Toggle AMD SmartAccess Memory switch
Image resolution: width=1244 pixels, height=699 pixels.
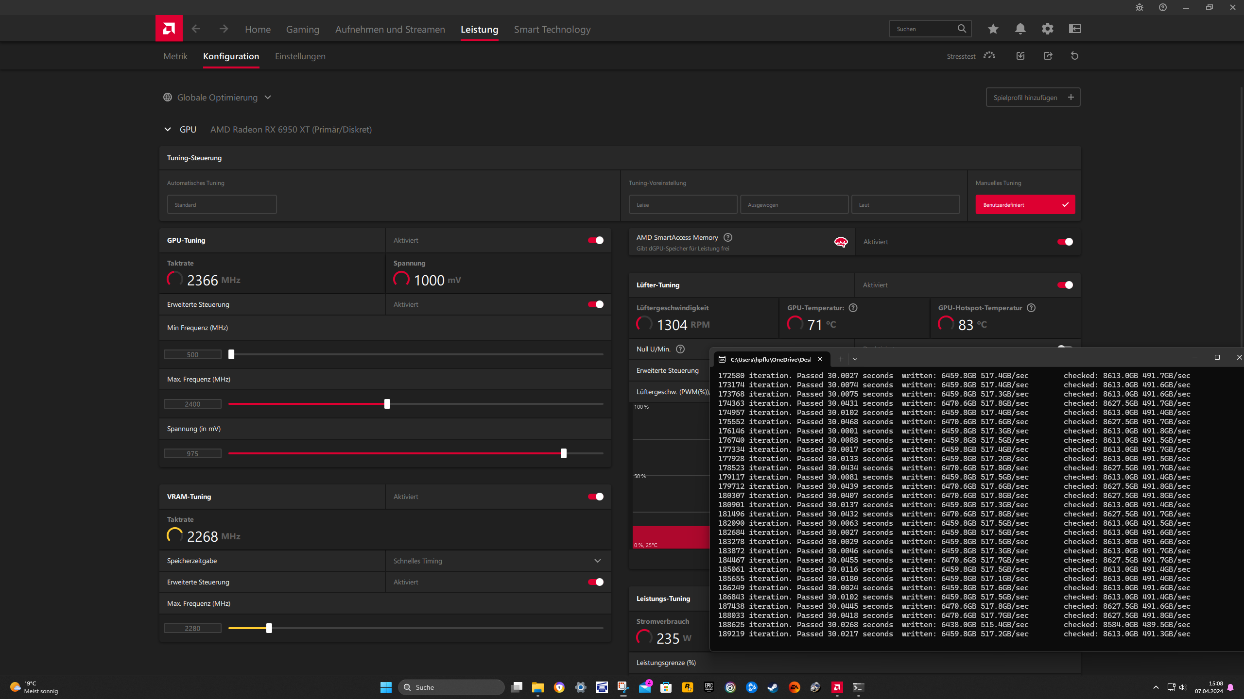coord(1065,242)
